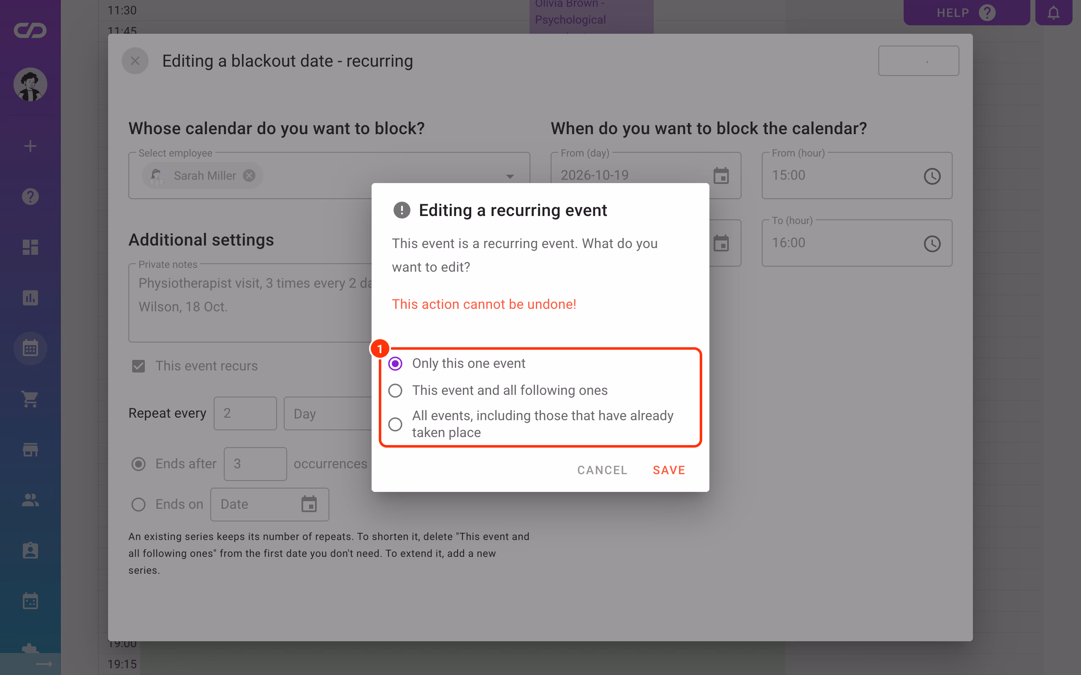Click CANCEL in the recurring event dialog
This screenshot has width=1081, height=675.
[x=602, y=470]
